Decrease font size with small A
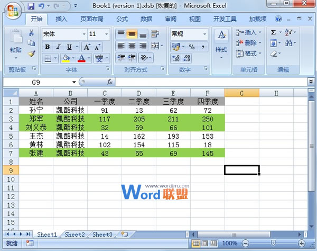 coord(97,47)
